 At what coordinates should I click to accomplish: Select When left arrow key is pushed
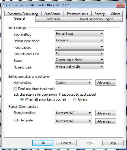tap(22, 99)
